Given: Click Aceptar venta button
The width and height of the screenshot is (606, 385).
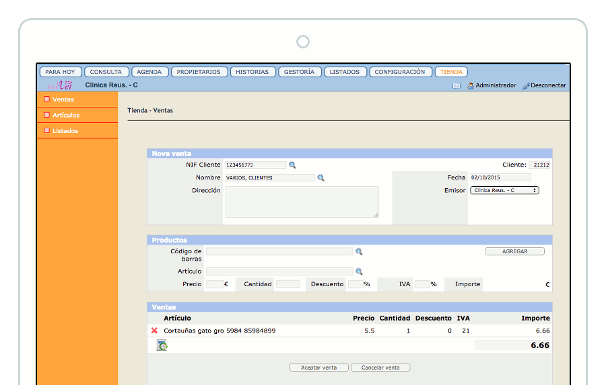Looking at the screenshot, I should click(x=318, y=368).
